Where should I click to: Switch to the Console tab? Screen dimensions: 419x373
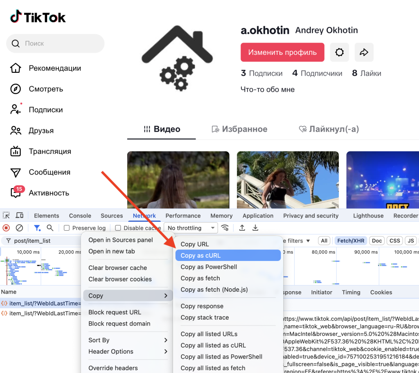[80, 216]
